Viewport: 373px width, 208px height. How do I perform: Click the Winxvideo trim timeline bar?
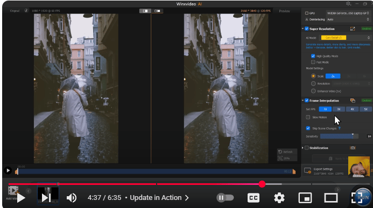[x=156, y=171]
